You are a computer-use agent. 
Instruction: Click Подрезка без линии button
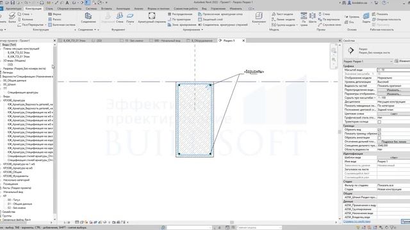click(393, 142)
